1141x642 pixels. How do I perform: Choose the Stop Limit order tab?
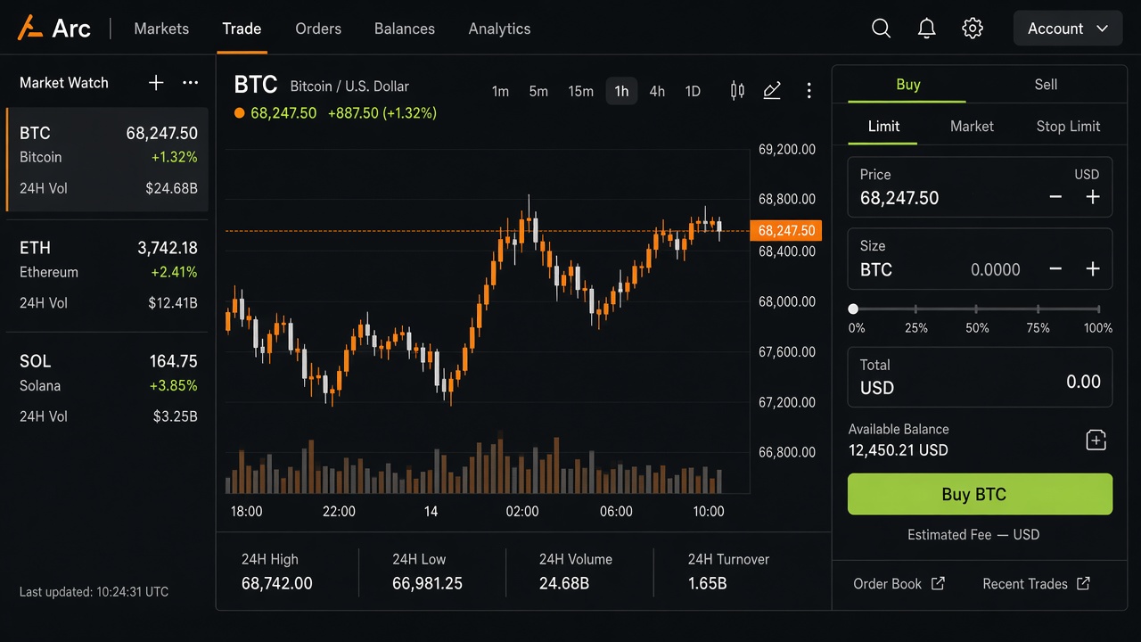pos(1068,127)
